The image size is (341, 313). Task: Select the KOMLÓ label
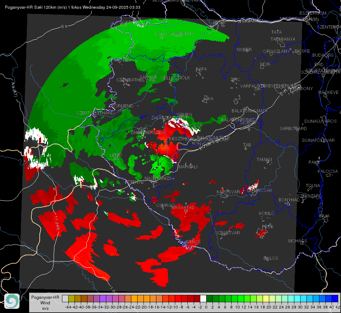coord(267,213)
